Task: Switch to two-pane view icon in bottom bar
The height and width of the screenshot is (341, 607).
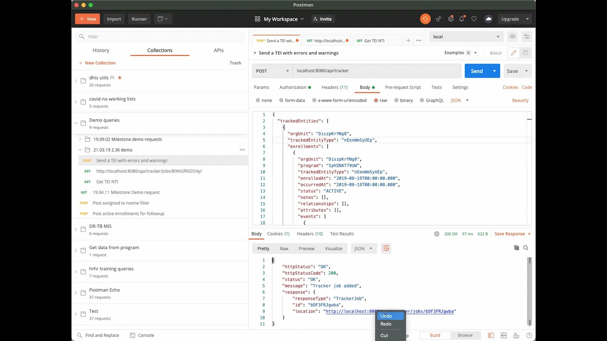Action: tap(504, 335)
